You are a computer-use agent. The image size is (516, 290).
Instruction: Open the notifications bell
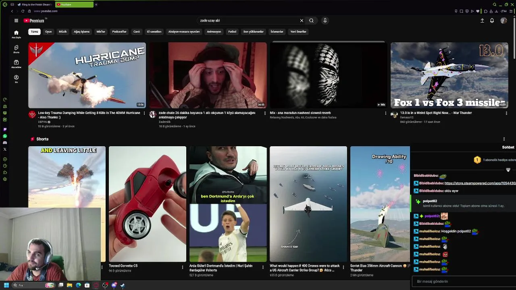click(x=492, y=21)
